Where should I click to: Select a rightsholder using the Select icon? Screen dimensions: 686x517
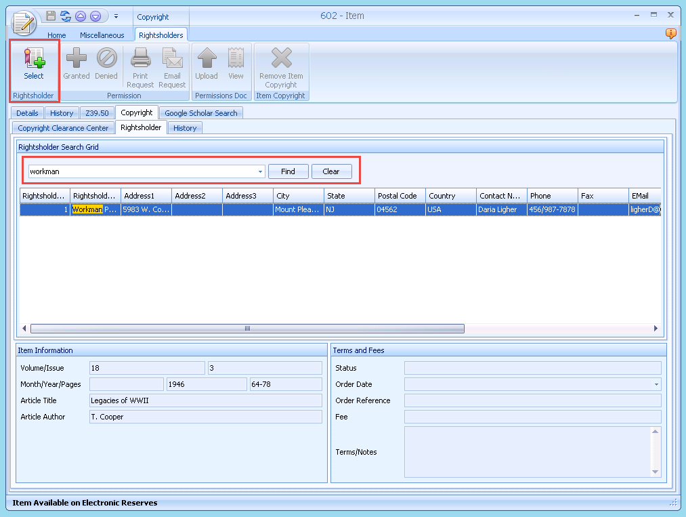point(33,66)
